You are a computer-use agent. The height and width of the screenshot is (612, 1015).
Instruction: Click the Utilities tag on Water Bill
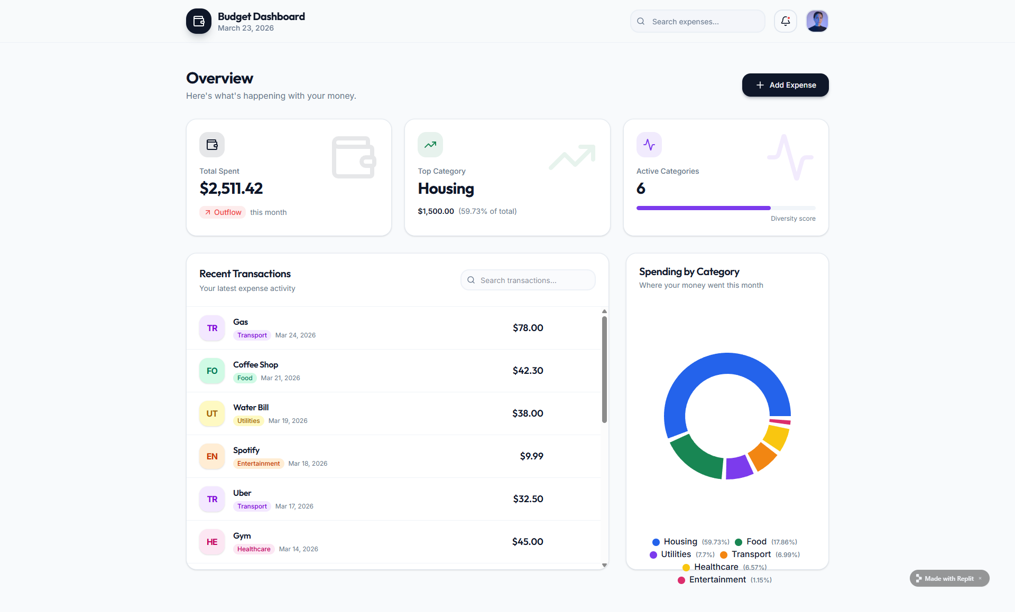coord(248,421)
